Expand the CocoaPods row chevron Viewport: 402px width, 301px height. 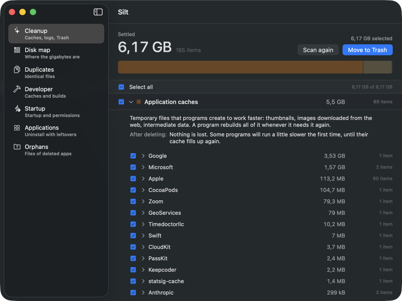click(143, 190)
